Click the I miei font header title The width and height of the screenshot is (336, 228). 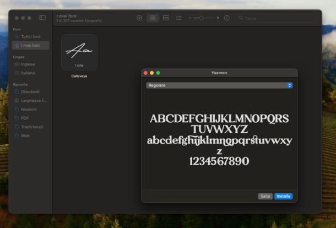67,16
